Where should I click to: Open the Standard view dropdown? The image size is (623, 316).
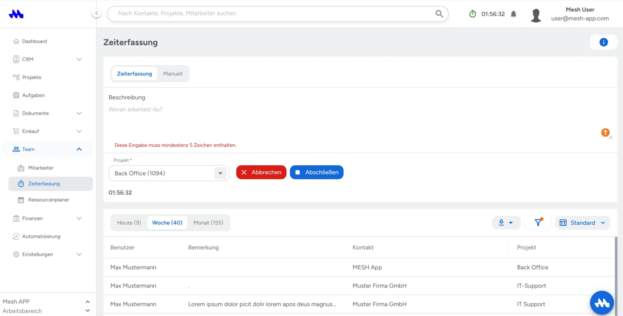[x=583, y=223]
